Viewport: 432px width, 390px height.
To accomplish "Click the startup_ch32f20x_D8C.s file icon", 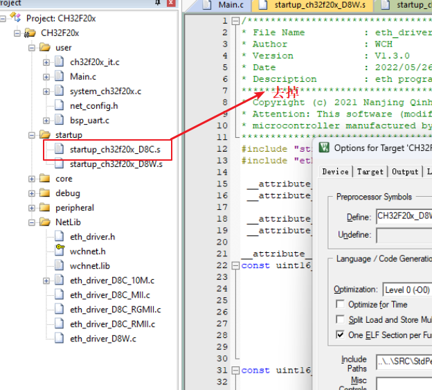I will 58,150.
